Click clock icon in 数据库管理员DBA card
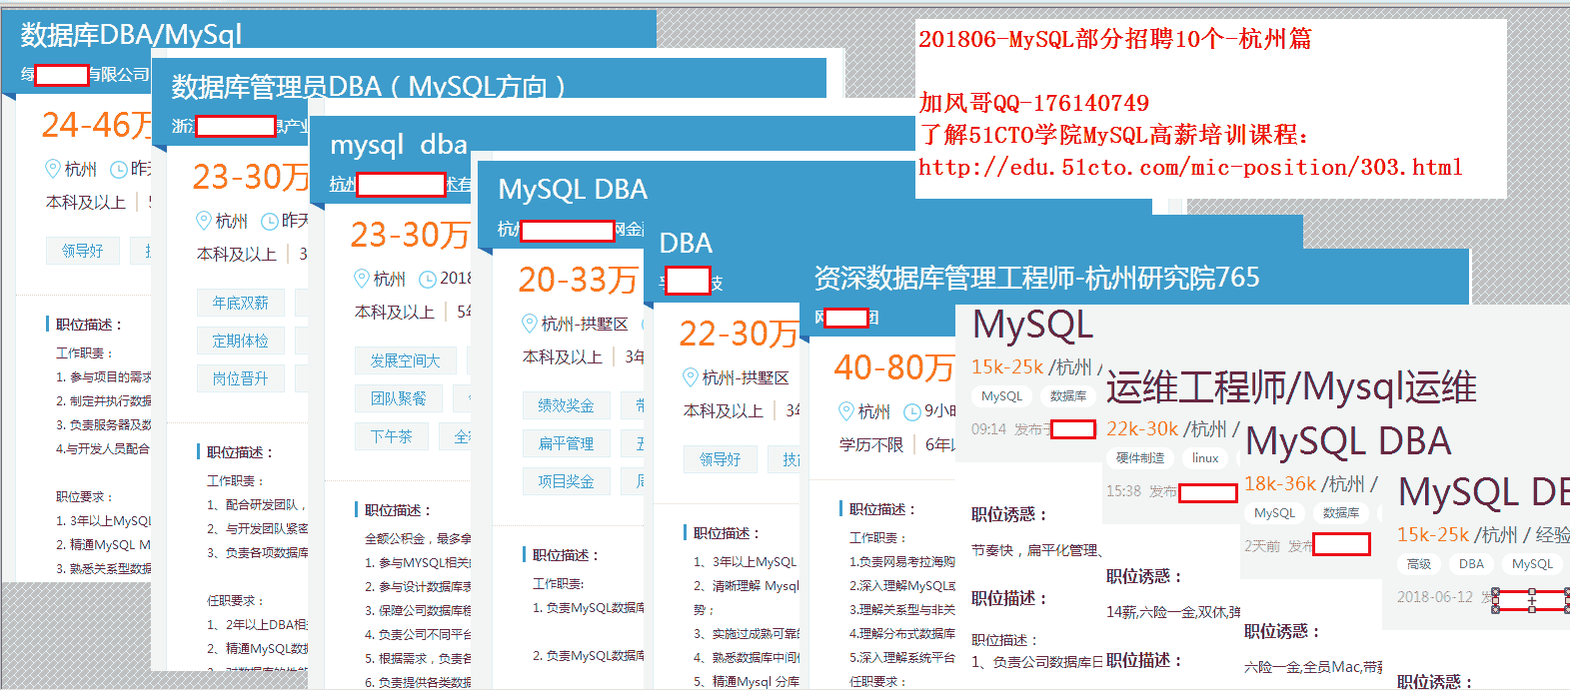1570x691 pixels. [x=270, y=222]
